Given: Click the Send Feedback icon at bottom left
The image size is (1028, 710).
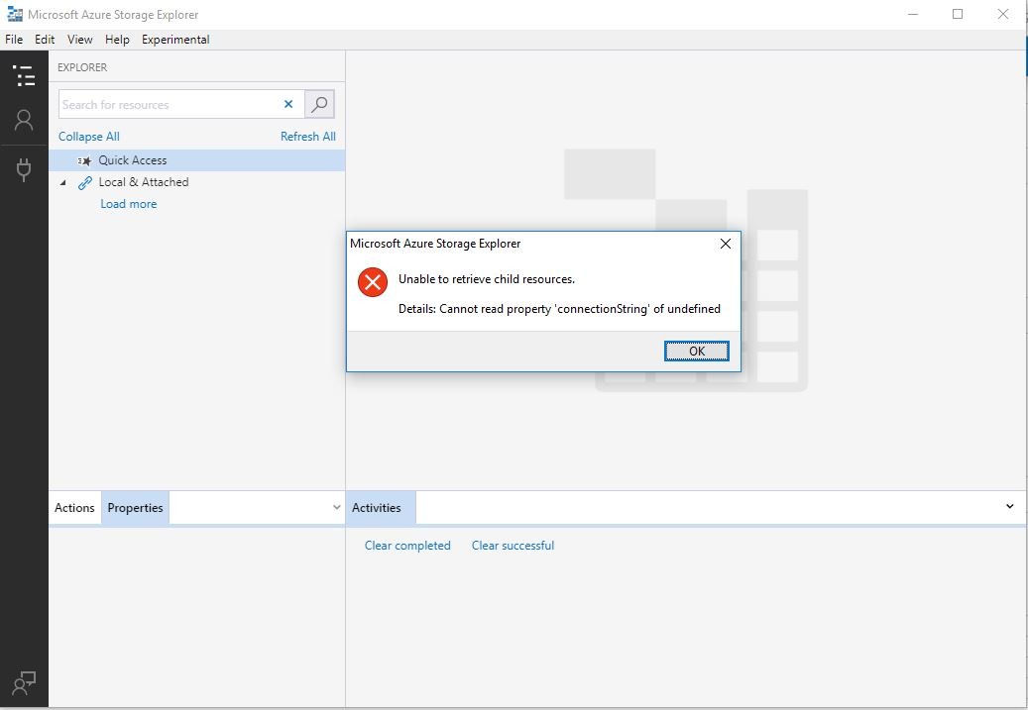Looking at the screenshot, I should click(24, 682).
